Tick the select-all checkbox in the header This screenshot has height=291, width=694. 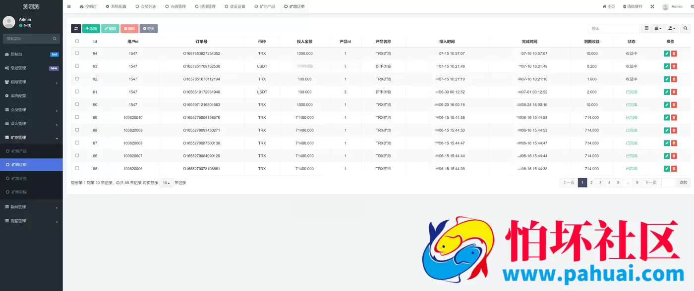tap(77, 41)
